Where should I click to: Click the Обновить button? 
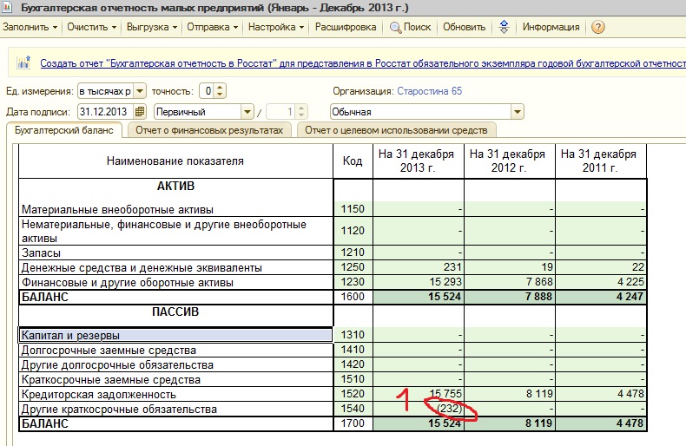464,27
